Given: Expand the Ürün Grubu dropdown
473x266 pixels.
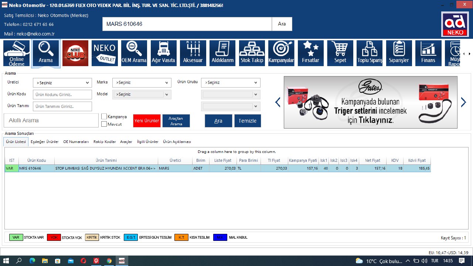Looking at the screenshot, I should pyautogui.click(x=231, y=83).
